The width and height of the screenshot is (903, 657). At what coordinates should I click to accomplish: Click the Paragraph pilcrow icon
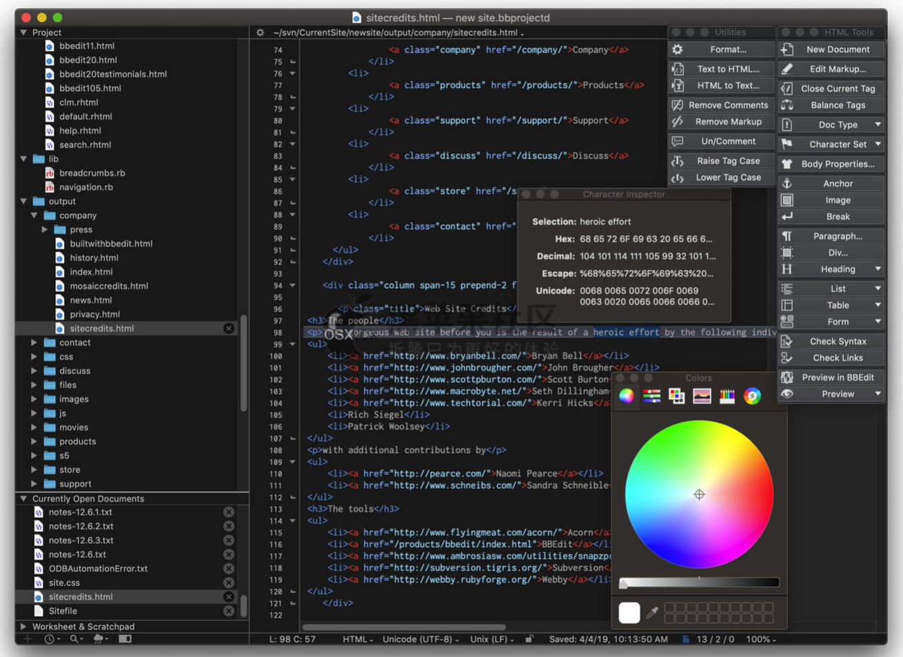[787, 236]
